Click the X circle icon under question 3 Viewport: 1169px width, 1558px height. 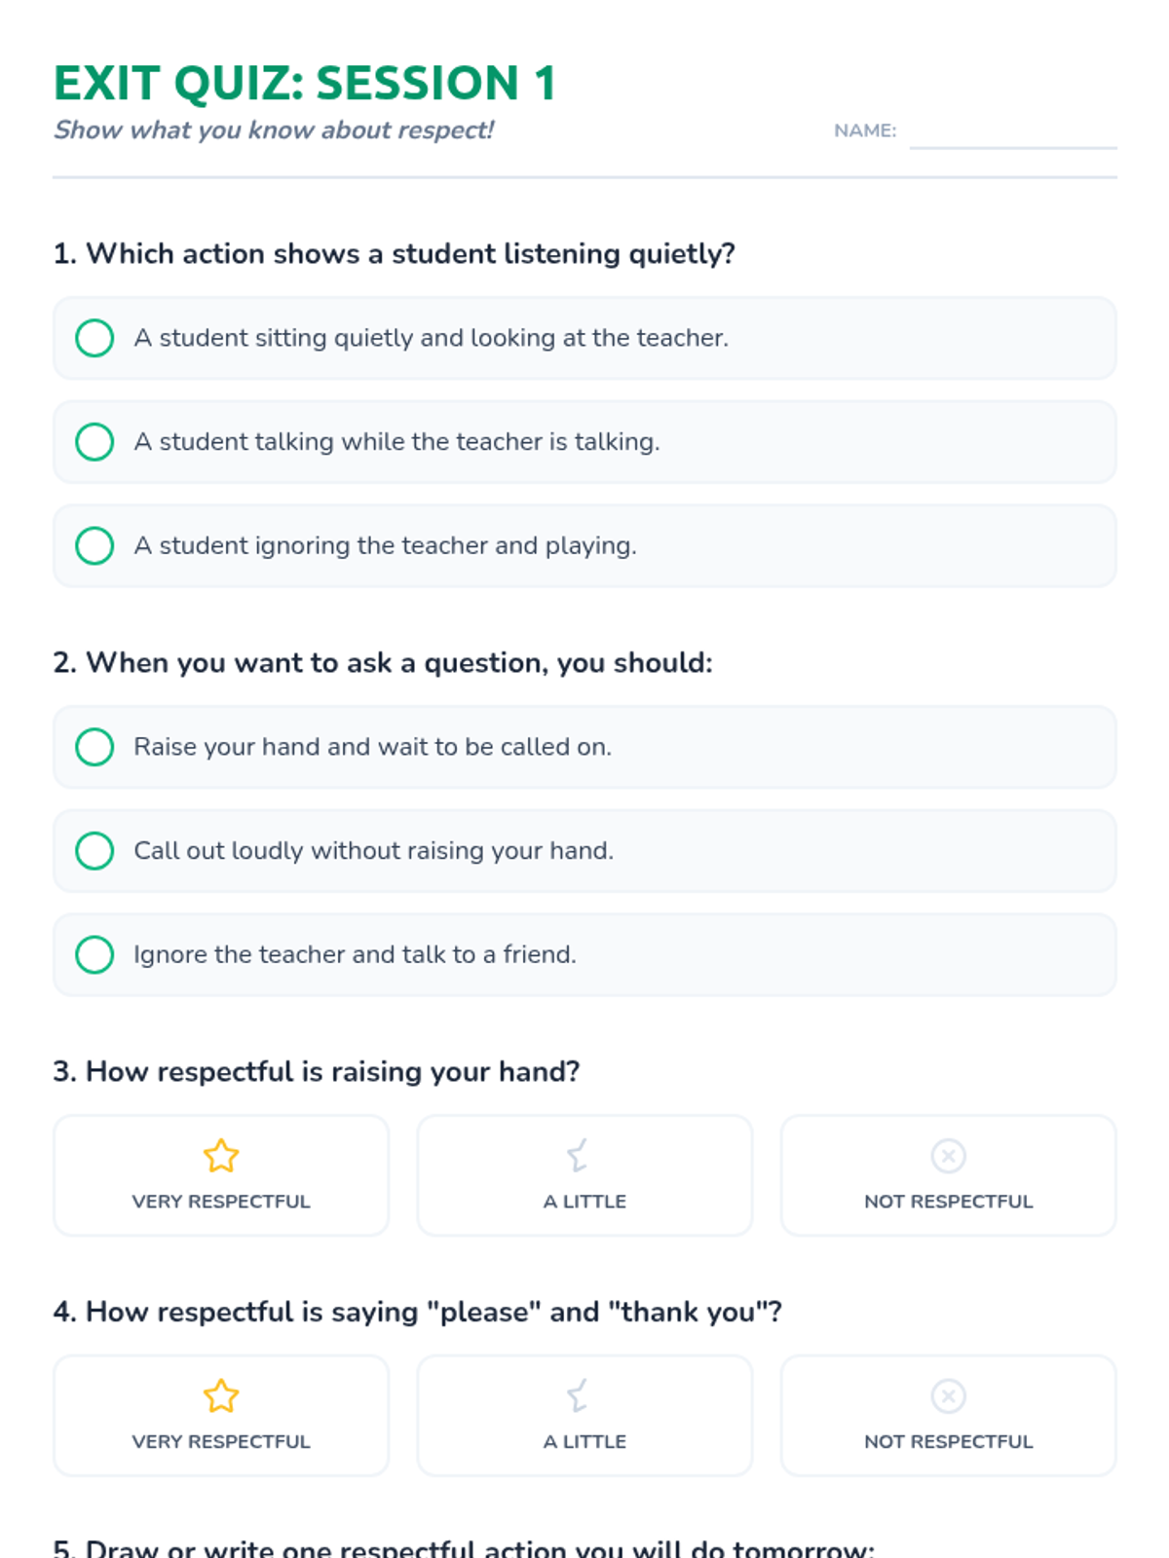[x=948, y=1156]
